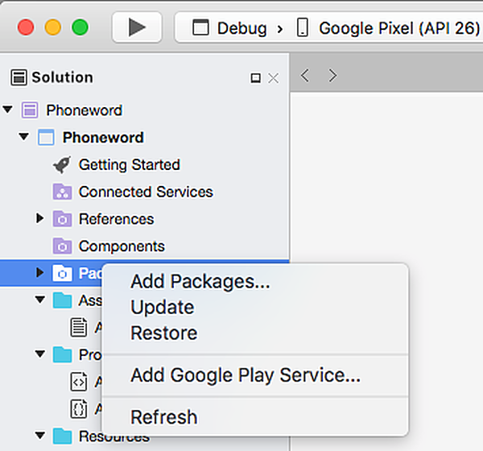Navigate forward with the right chevron
This screenshot has width=483, height=451.
332,76
